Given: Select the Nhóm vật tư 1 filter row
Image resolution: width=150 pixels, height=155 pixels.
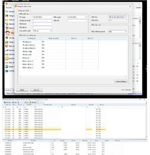Looking at the screenshot, I should 59,61.
